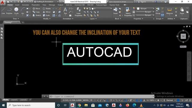The image size is (192, 108).
Task: Switch to the Parametric ribbon tab
Action: (x=36, y=5)
